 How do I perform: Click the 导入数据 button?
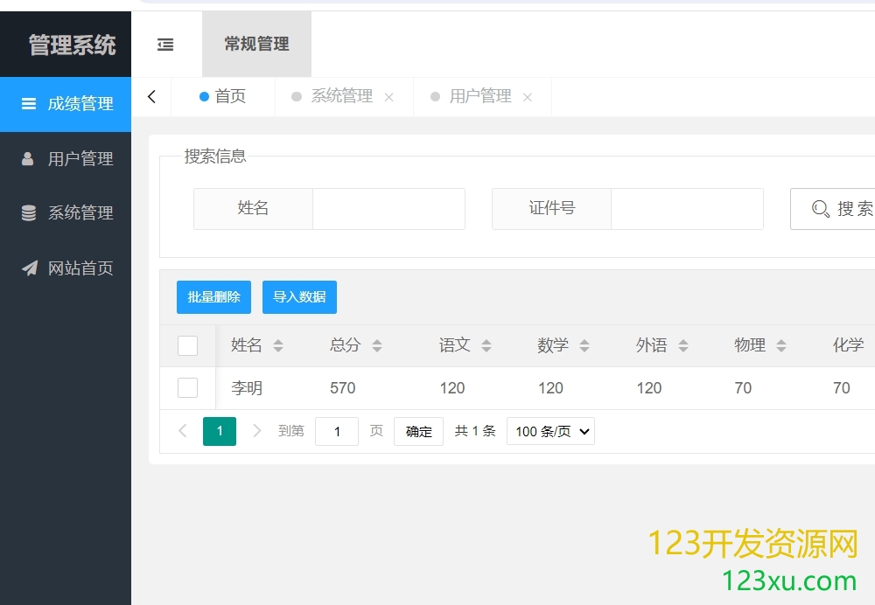coord(299,297)
